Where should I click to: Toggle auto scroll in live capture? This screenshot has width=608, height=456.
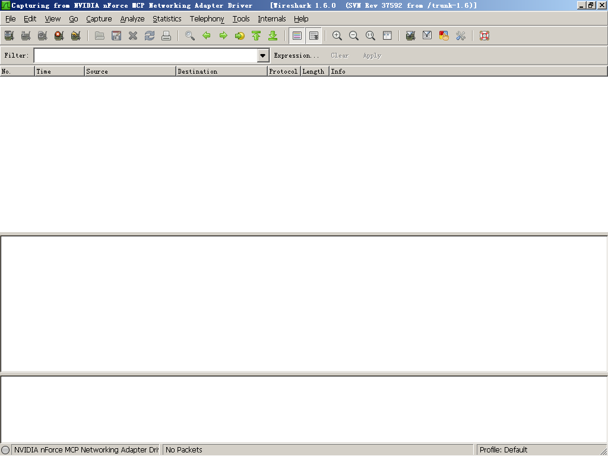(313, 36)
